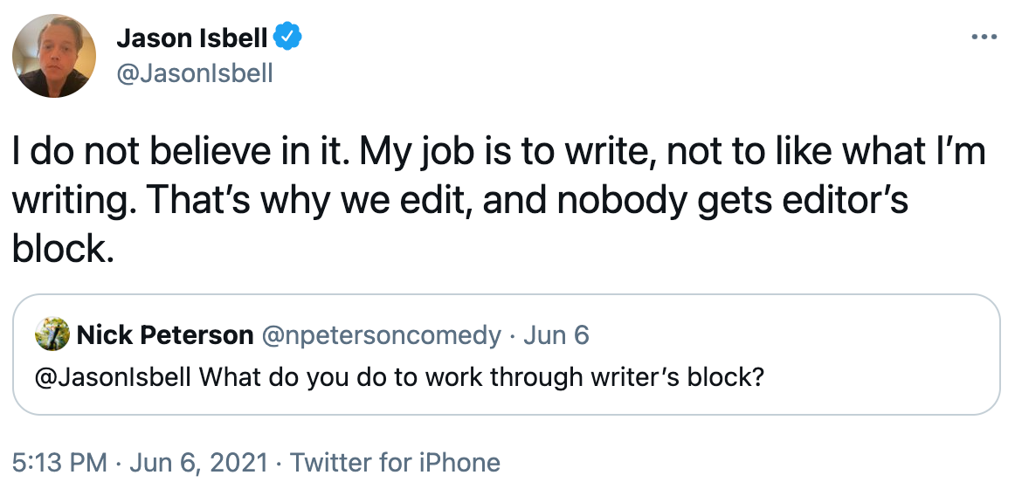Viewport: 1015px width, 489px height.
Task: Open Jason Isbell's profile picture
Action: pyautogui.click(x=53, y=56)
